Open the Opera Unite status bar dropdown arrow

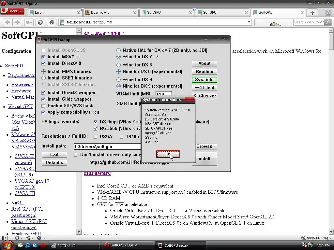[x=33, y=238]
